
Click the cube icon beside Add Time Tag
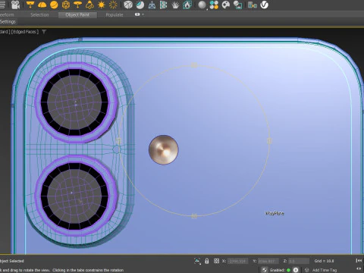(x=306, y=270)
